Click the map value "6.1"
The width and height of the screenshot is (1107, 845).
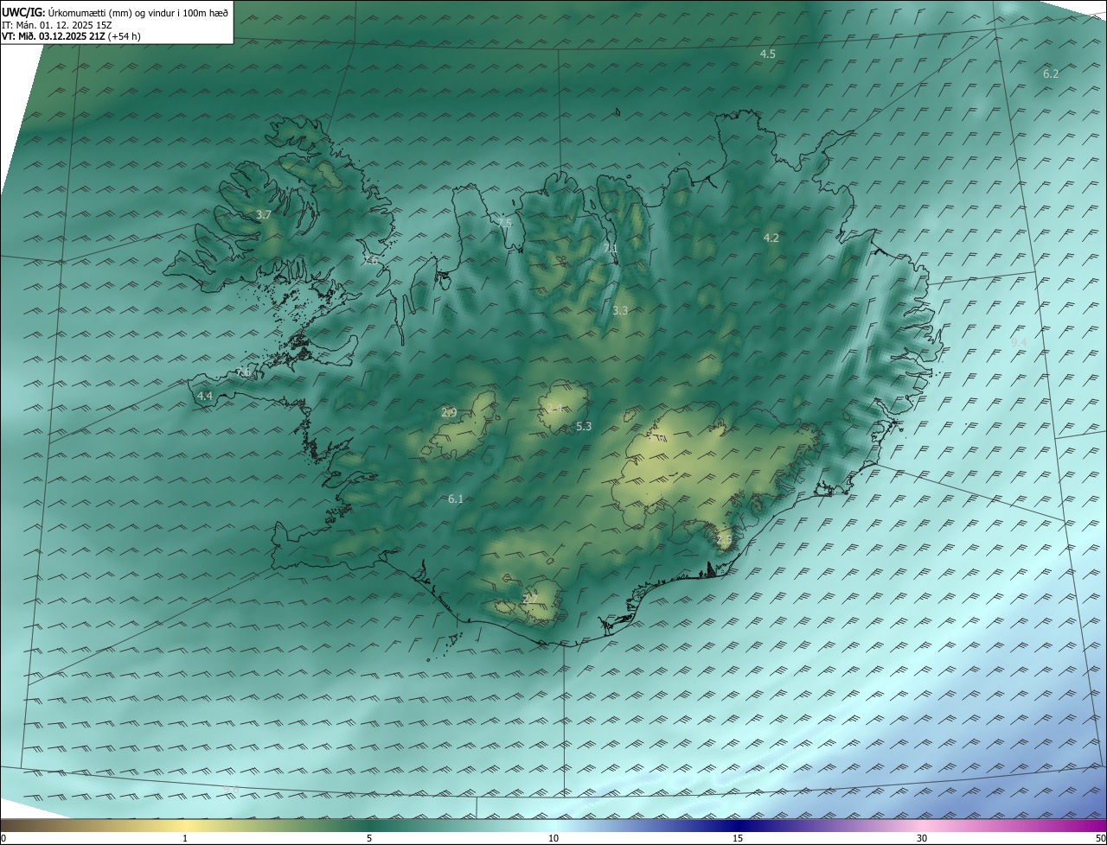point(456,499)
